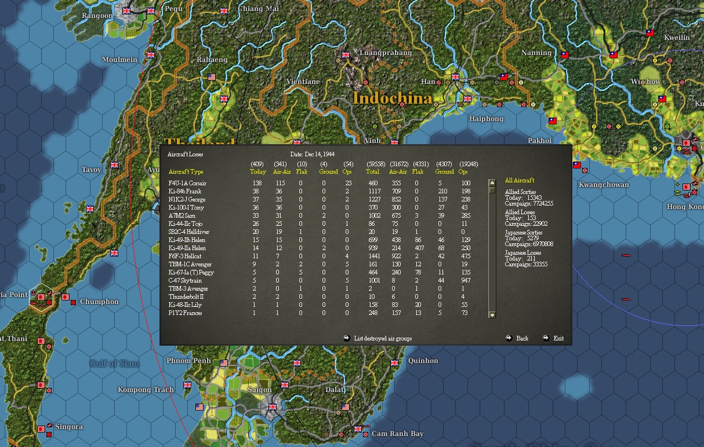Sort by the Total column header
The width and height of the screenshot is (704, 447).
[x=372, y=171]
